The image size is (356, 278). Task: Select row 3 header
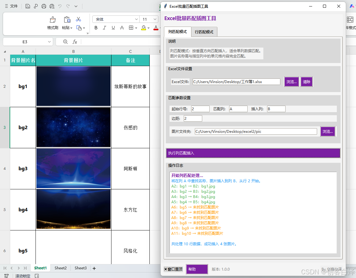tap(5, 127)
